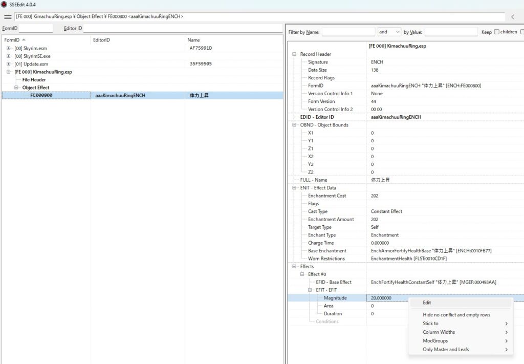Choose Edit from the context menu
This screenshot has width=524, height=364.
[x=427, y=303]
